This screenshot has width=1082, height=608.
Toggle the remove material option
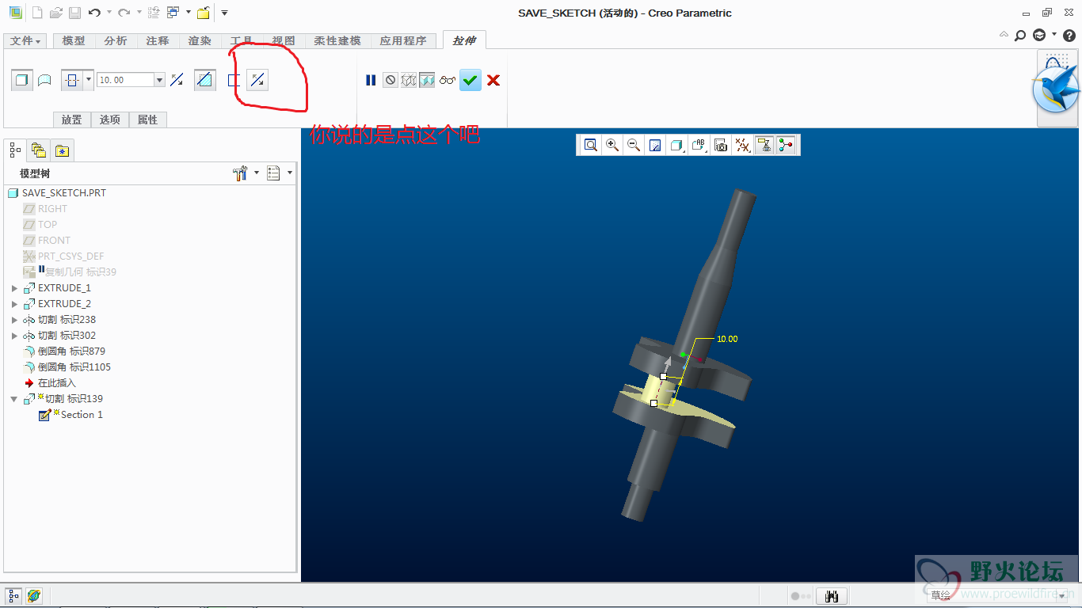point(204,80)
